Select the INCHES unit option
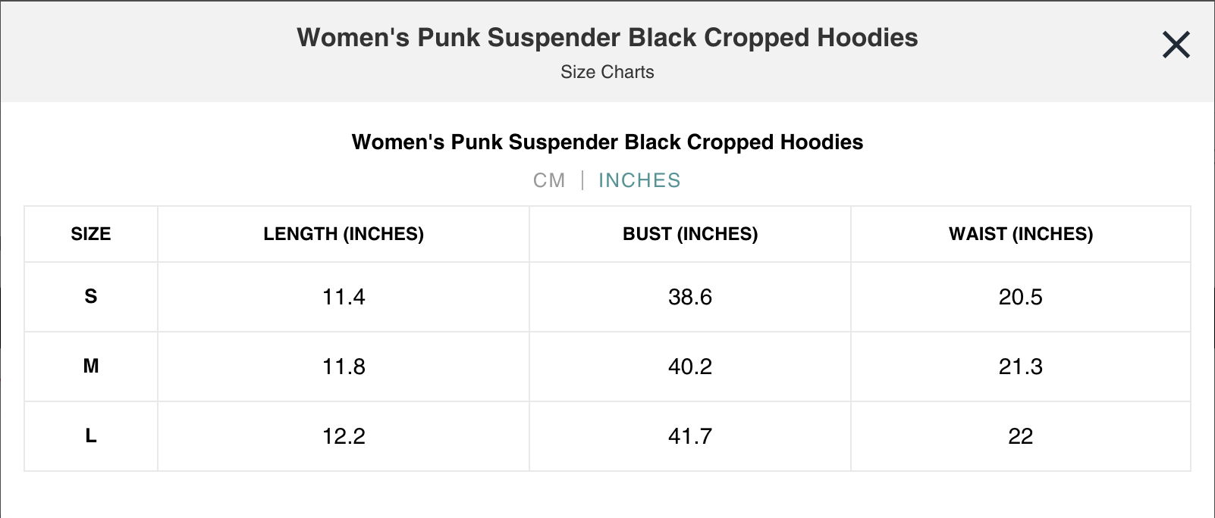 (x=639, y=180)
